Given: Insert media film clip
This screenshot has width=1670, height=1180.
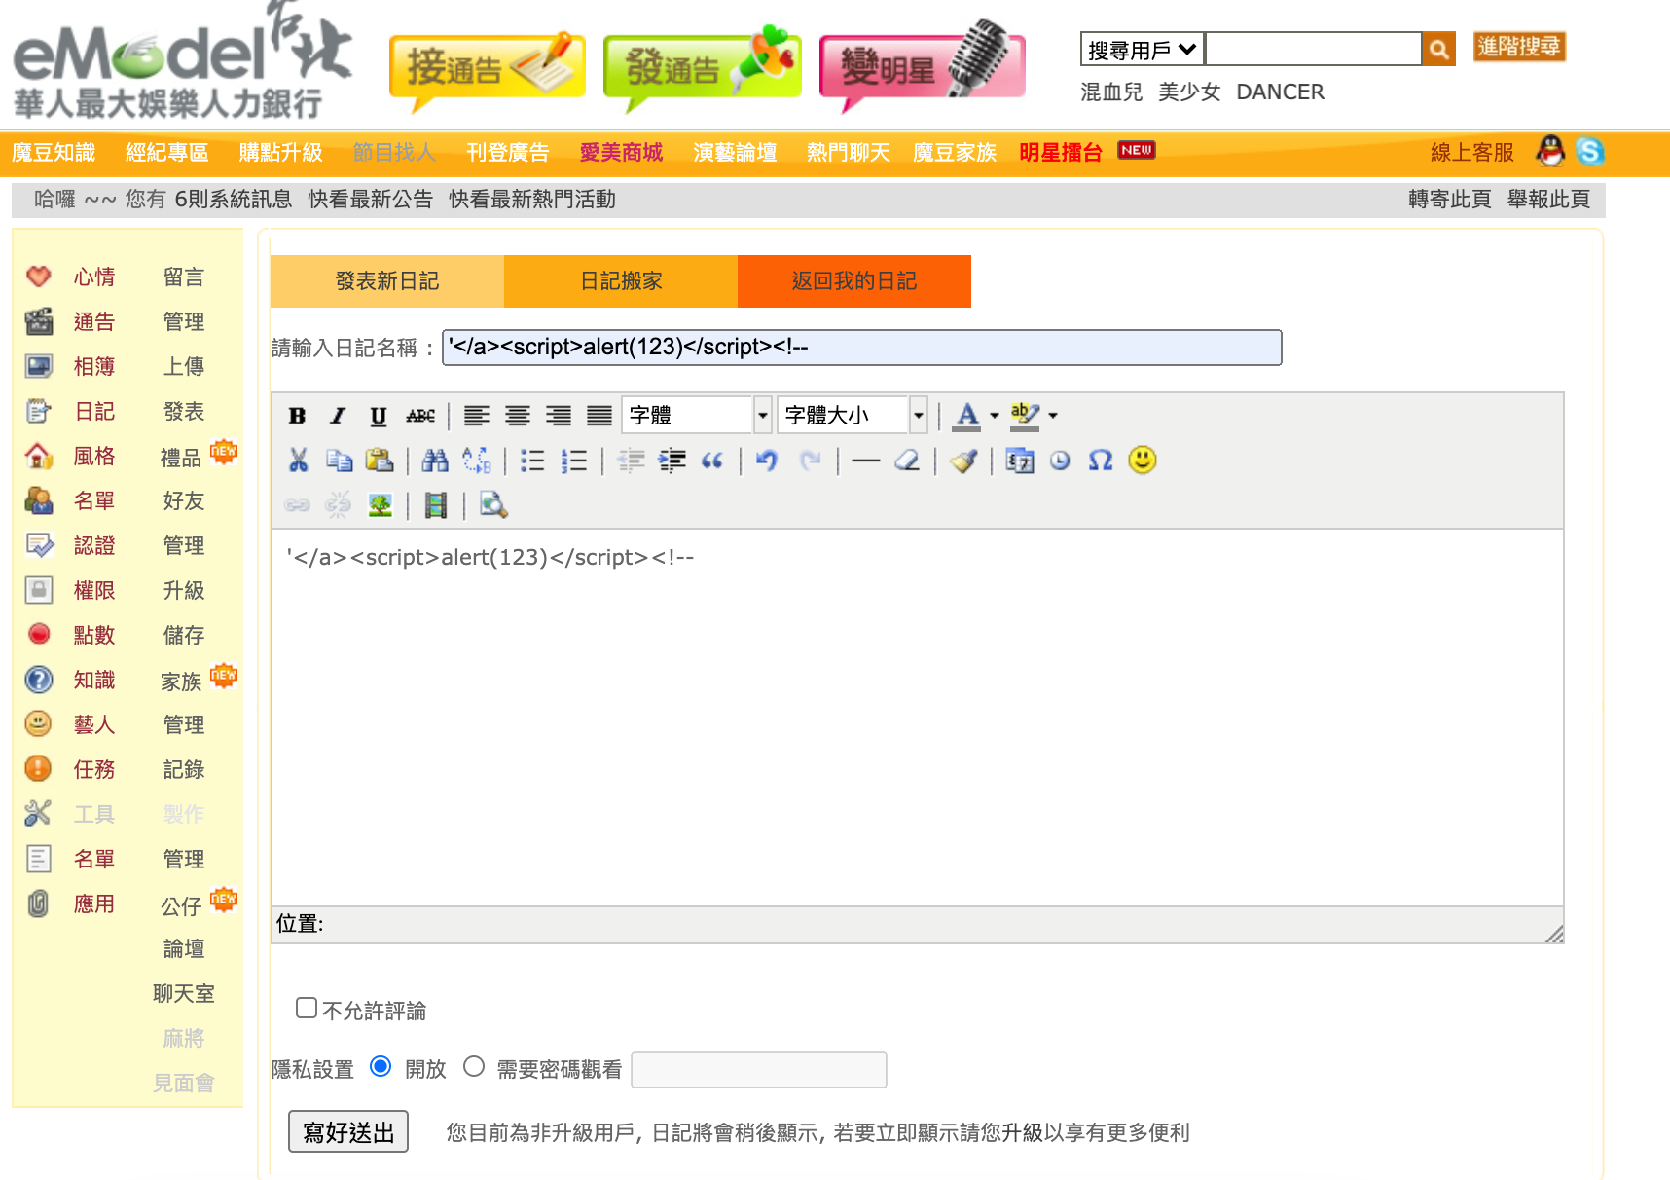Looking at the screenshot, I should (x=436, y=505).
